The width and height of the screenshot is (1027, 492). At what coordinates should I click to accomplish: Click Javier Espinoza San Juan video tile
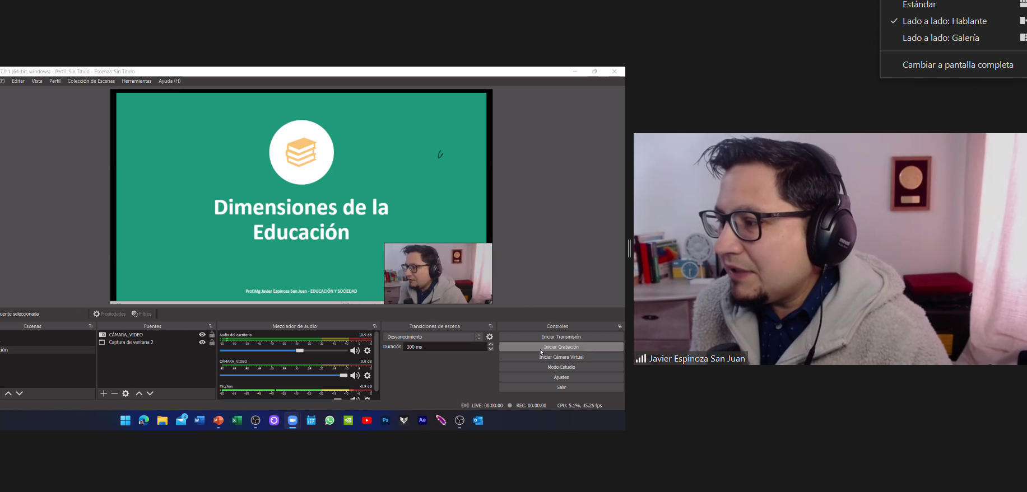click(830, 249)
